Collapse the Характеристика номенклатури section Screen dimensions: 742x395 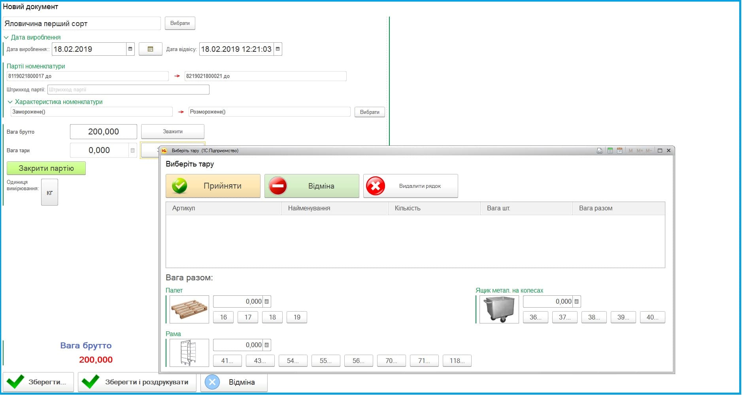pyautogui.click(x=10, y=102)
